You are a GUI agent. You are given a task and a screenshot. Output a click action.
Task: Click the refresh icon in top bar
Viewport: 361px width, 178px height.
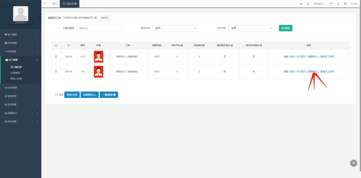click(338, 4)
